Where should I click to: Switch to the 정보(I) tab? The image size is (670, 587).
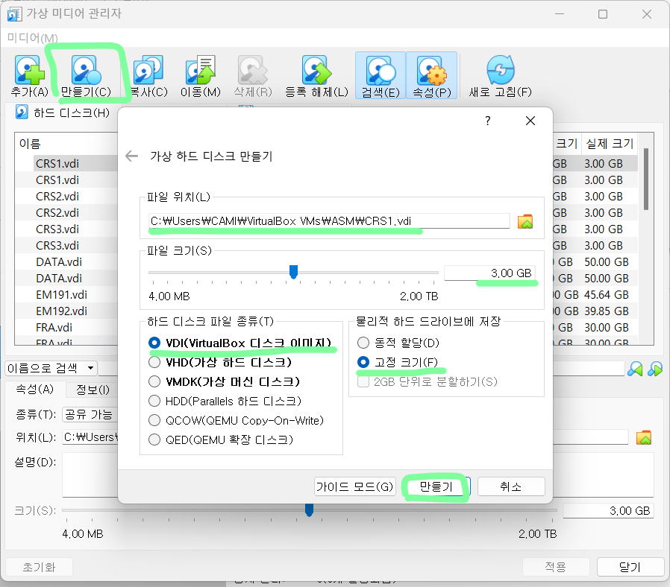(x=93, y=390)
